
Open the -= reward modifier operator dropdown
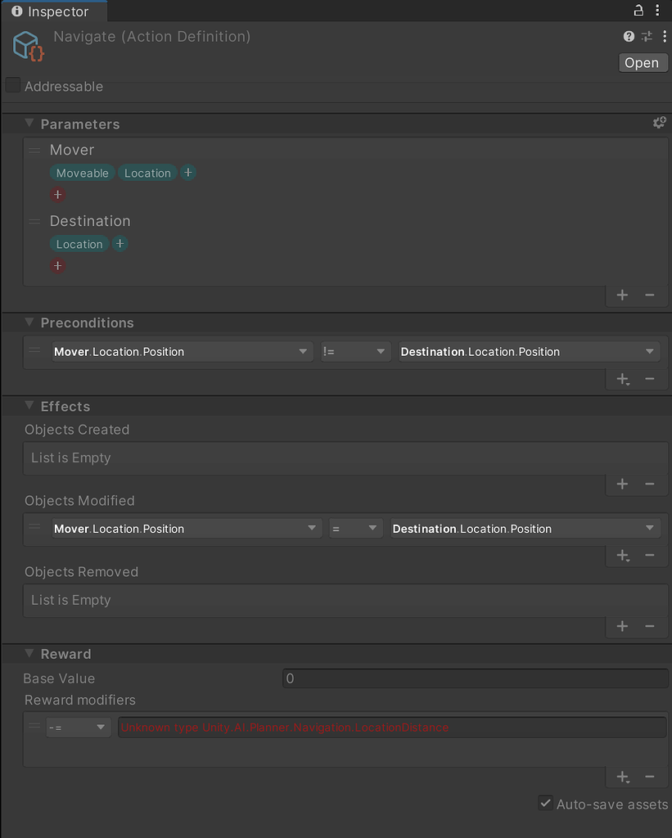[x=78, y=727]
